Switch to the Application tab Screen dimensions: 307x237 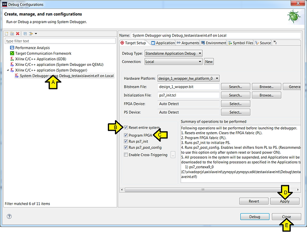tap(163, 43)
